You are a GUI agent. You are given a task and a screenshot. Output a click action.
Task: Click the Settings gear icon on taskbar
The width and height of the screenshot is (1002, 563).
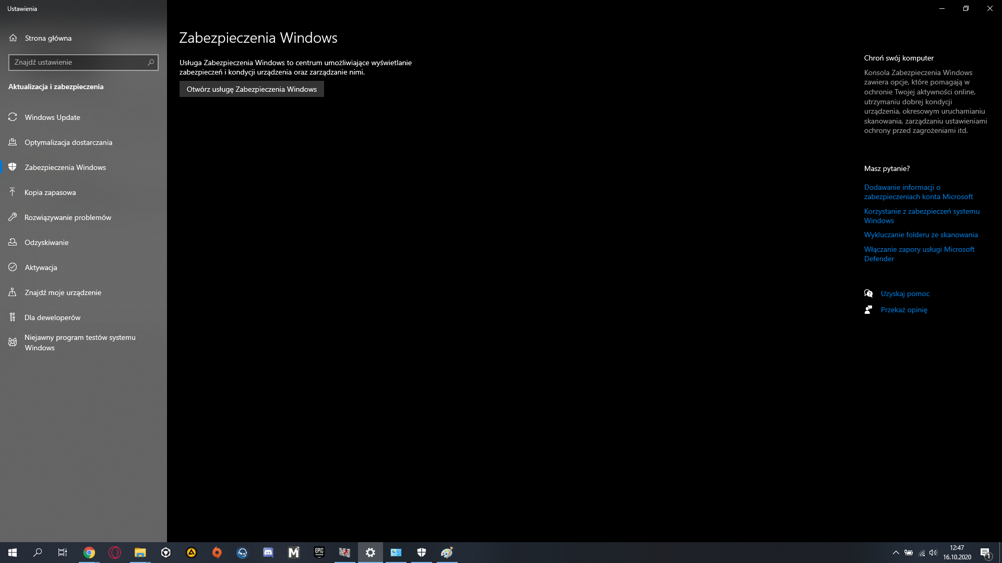371,553
